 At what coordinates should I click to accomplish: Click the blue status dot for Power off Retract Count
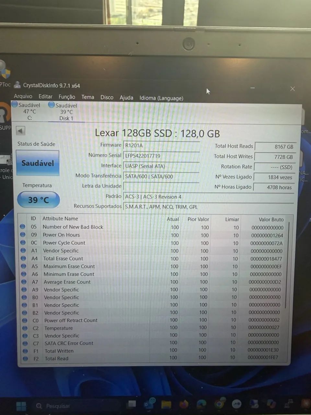pos(25,320)
